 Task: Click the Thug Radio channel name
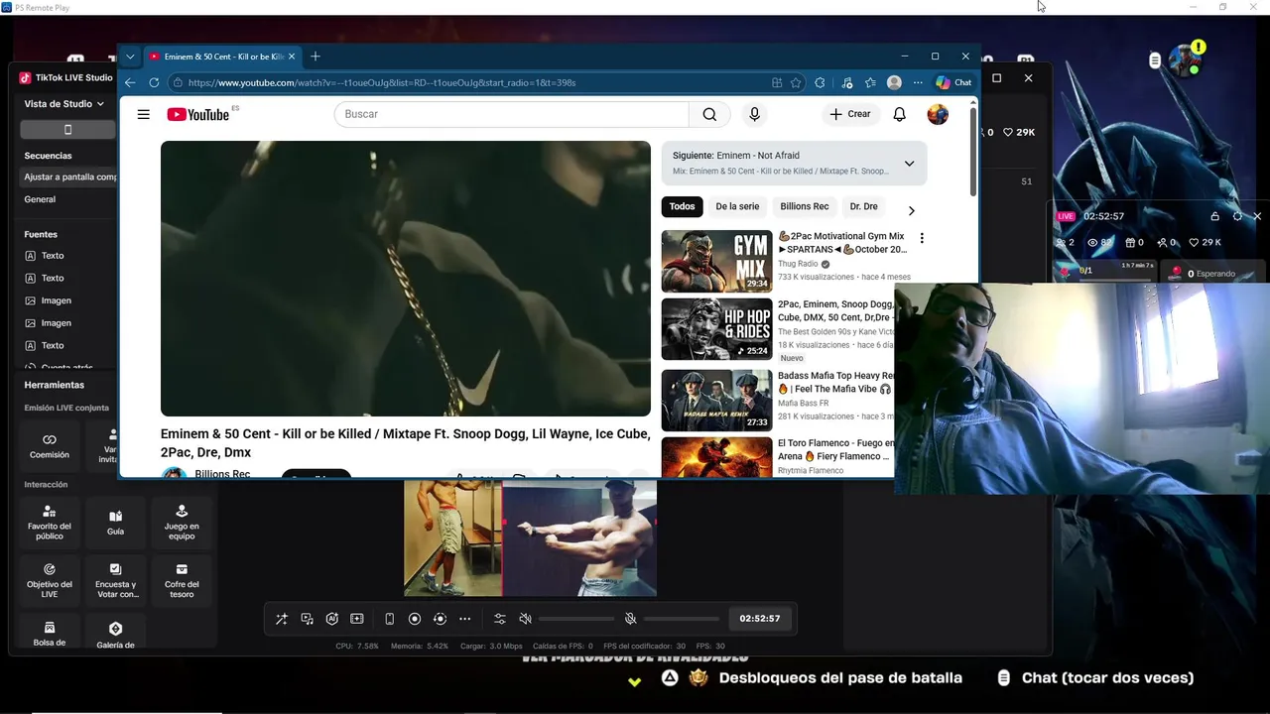(798, 264)
